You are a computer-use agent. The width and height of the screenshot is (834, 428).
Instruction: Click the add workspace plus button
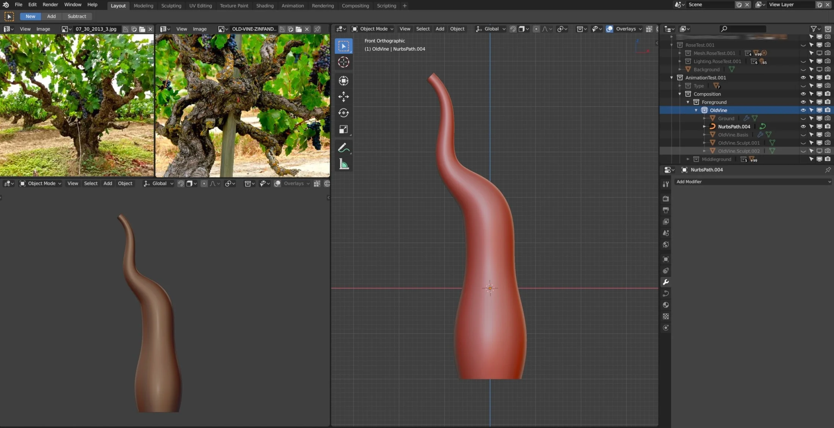tap(404, 6)
